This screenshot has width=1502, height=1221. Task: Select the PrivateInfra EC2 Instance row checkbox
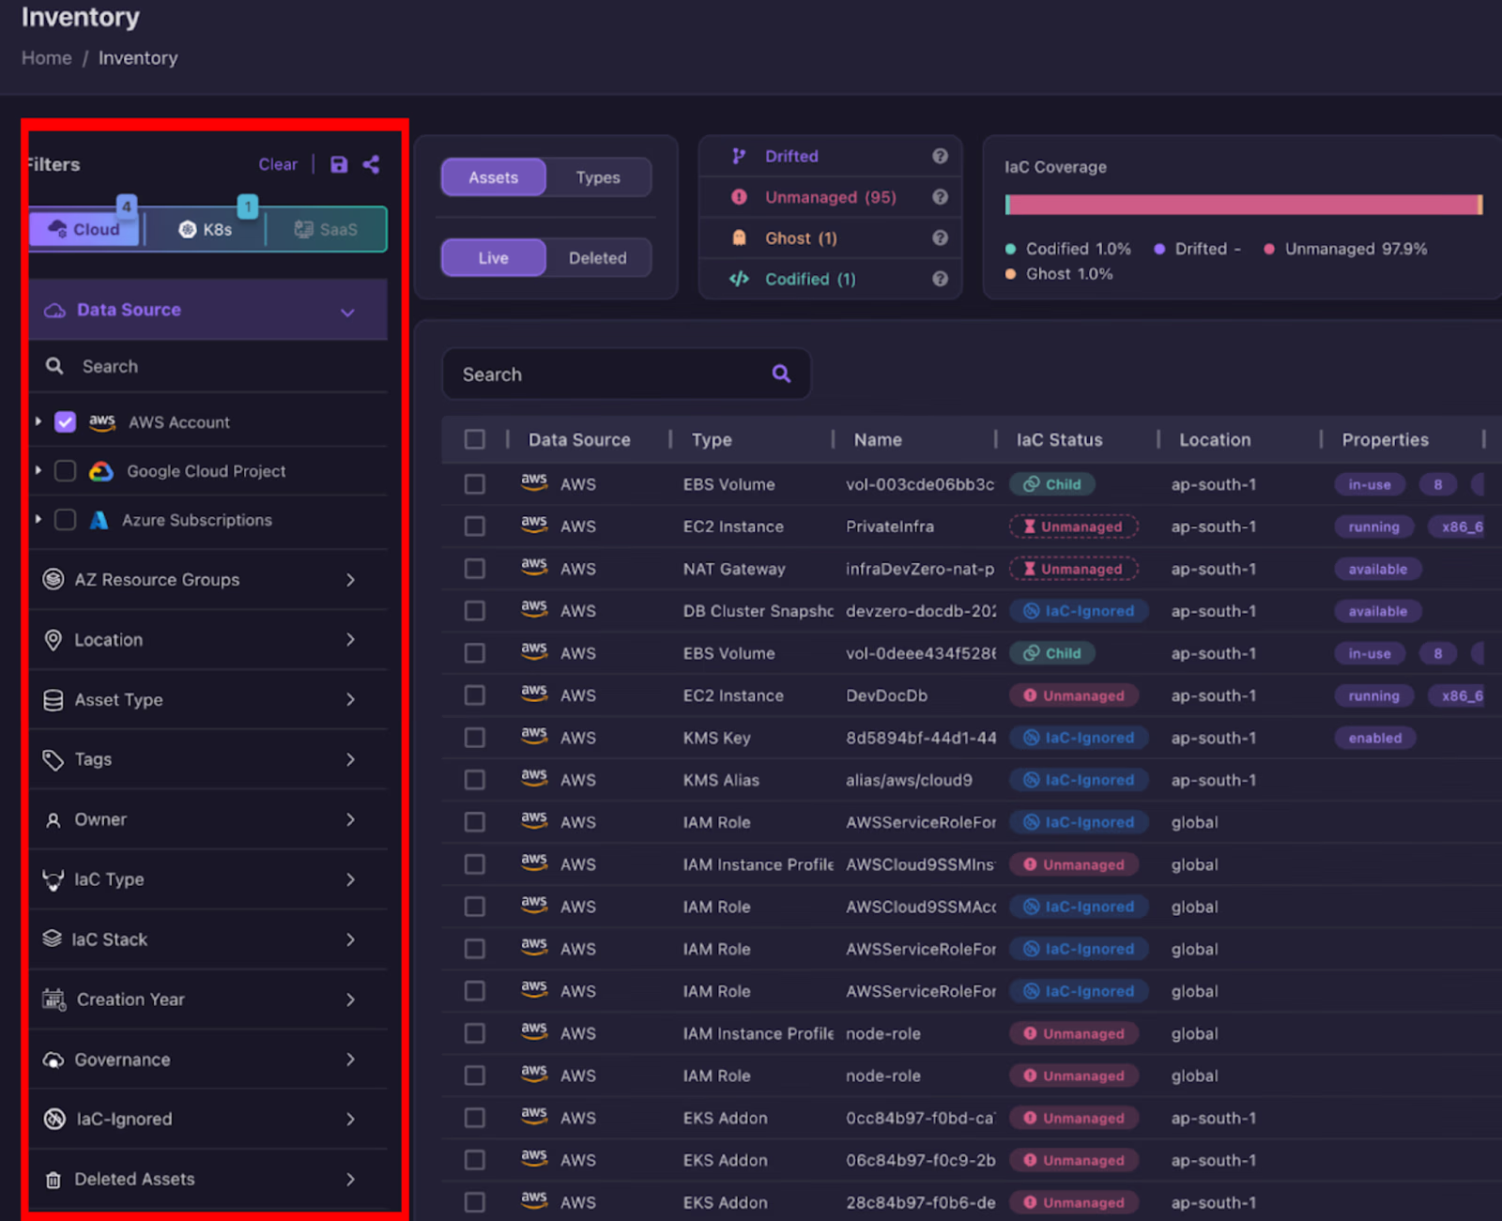tap(475, 527)
